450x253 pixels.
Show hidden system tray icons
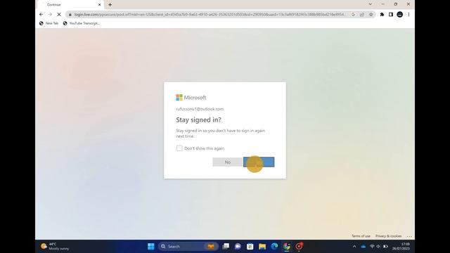[354, 247]
